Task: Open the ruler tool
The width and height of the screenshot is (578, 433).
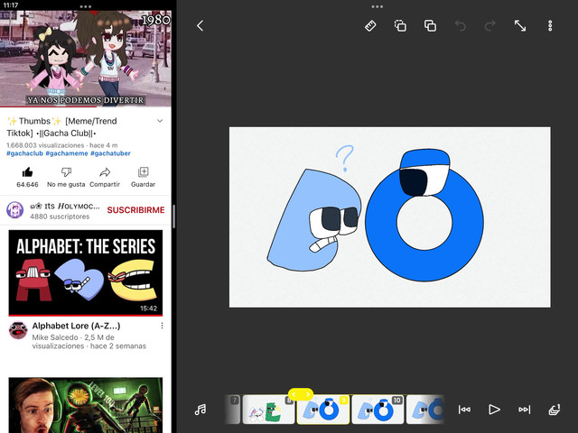Action: pyautogui.click(x=370, y=26)
